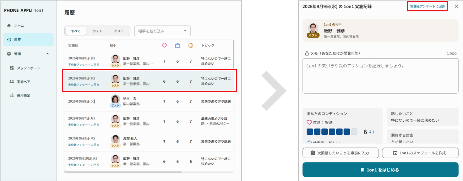Click topic 業務の進め方や課題 in 9月8日 row
Image resolution: width=463 pixels, height=181 pixels.
(x=216, y=102)
